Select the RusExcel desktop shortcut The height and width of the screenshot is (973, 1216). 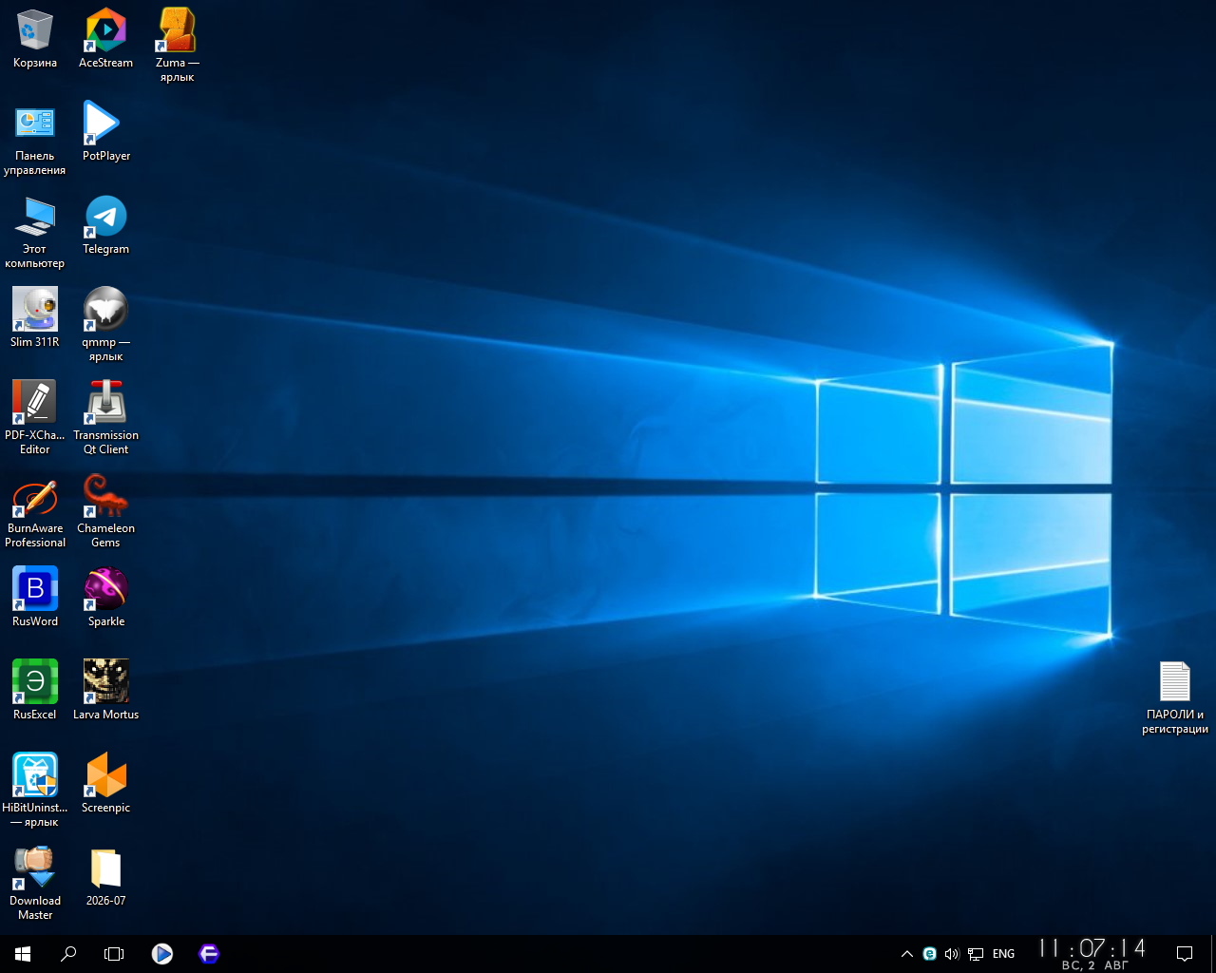point(35,691)
